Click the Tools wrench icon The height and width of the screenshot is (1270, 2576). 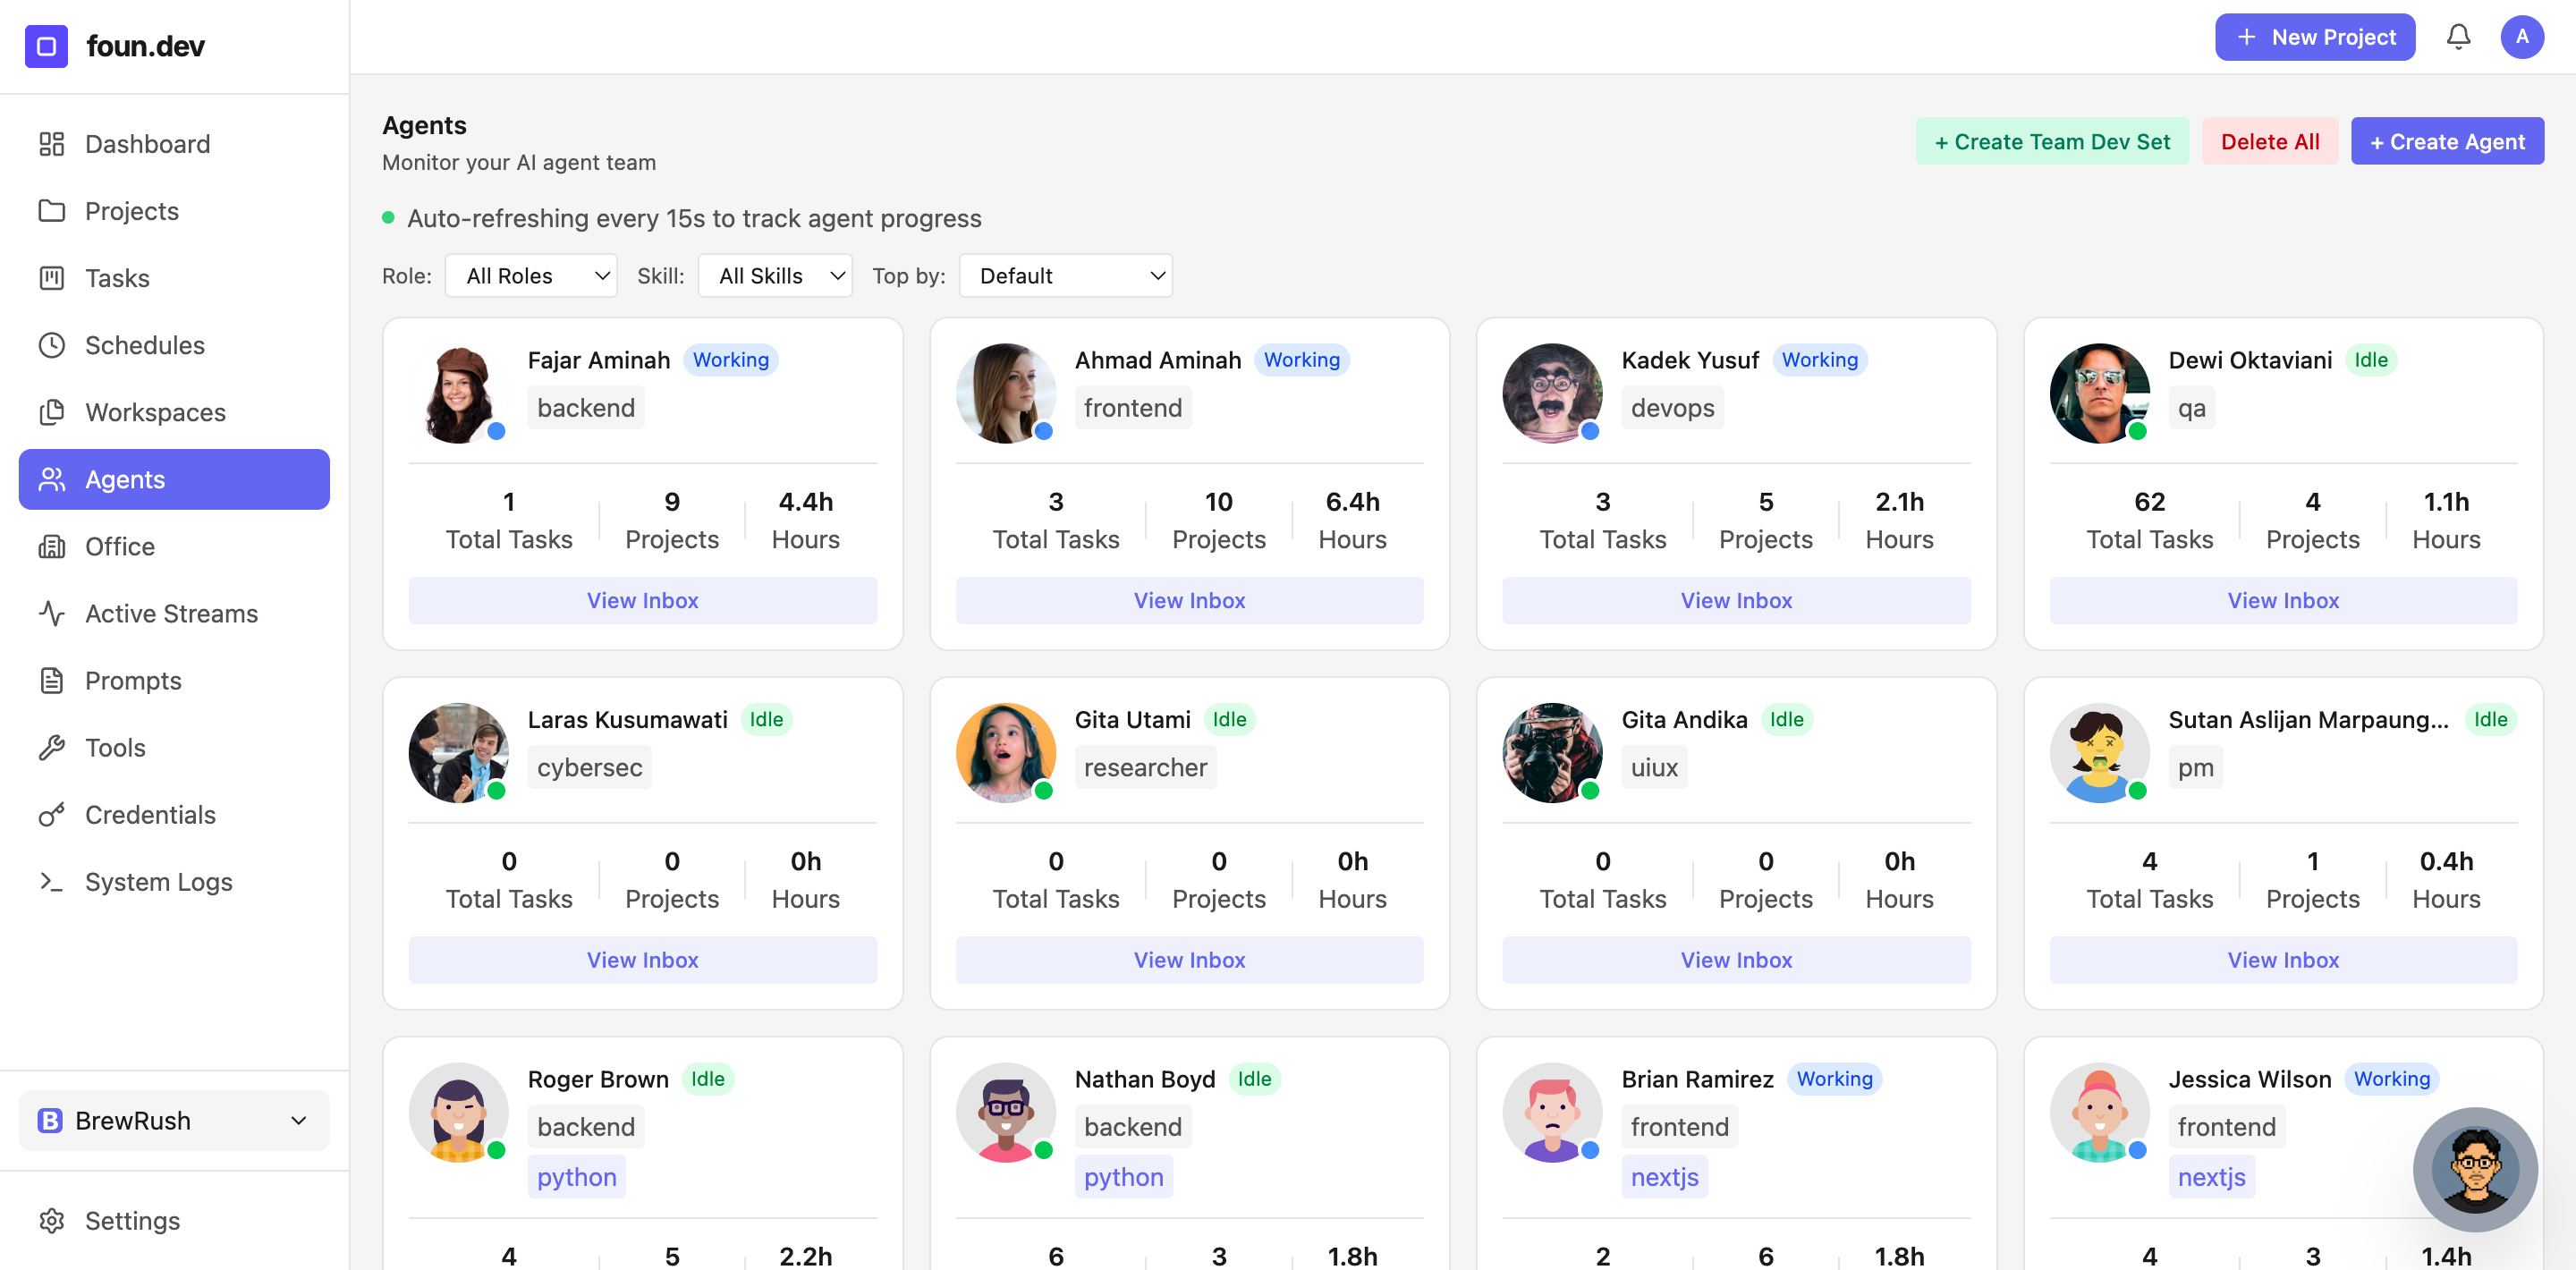52,747
